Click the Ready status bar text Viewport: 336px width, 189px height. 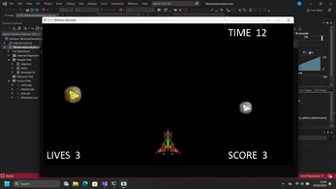coord(9,176)
